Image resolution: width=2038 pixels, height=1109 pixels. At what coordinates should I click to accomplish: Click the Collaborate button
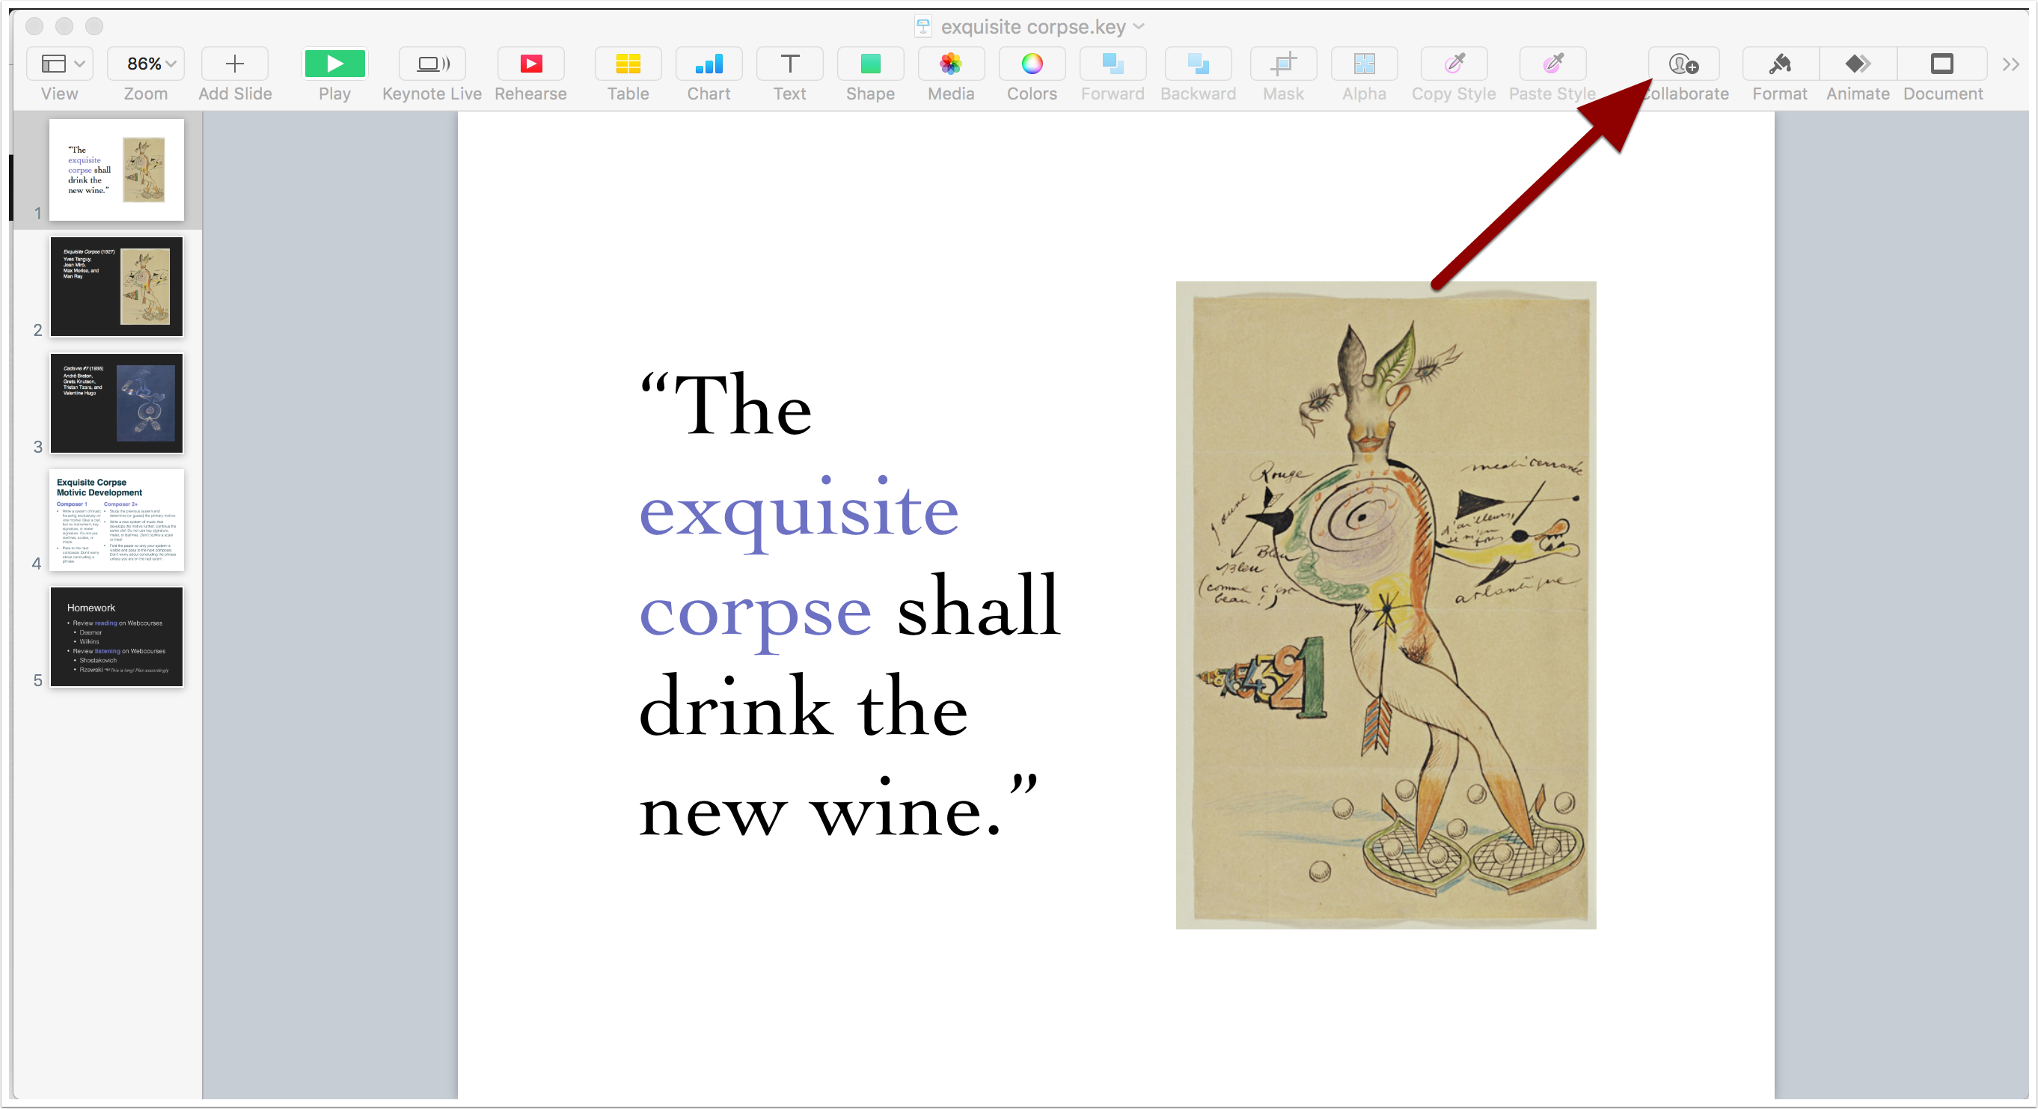(1683, 64)
